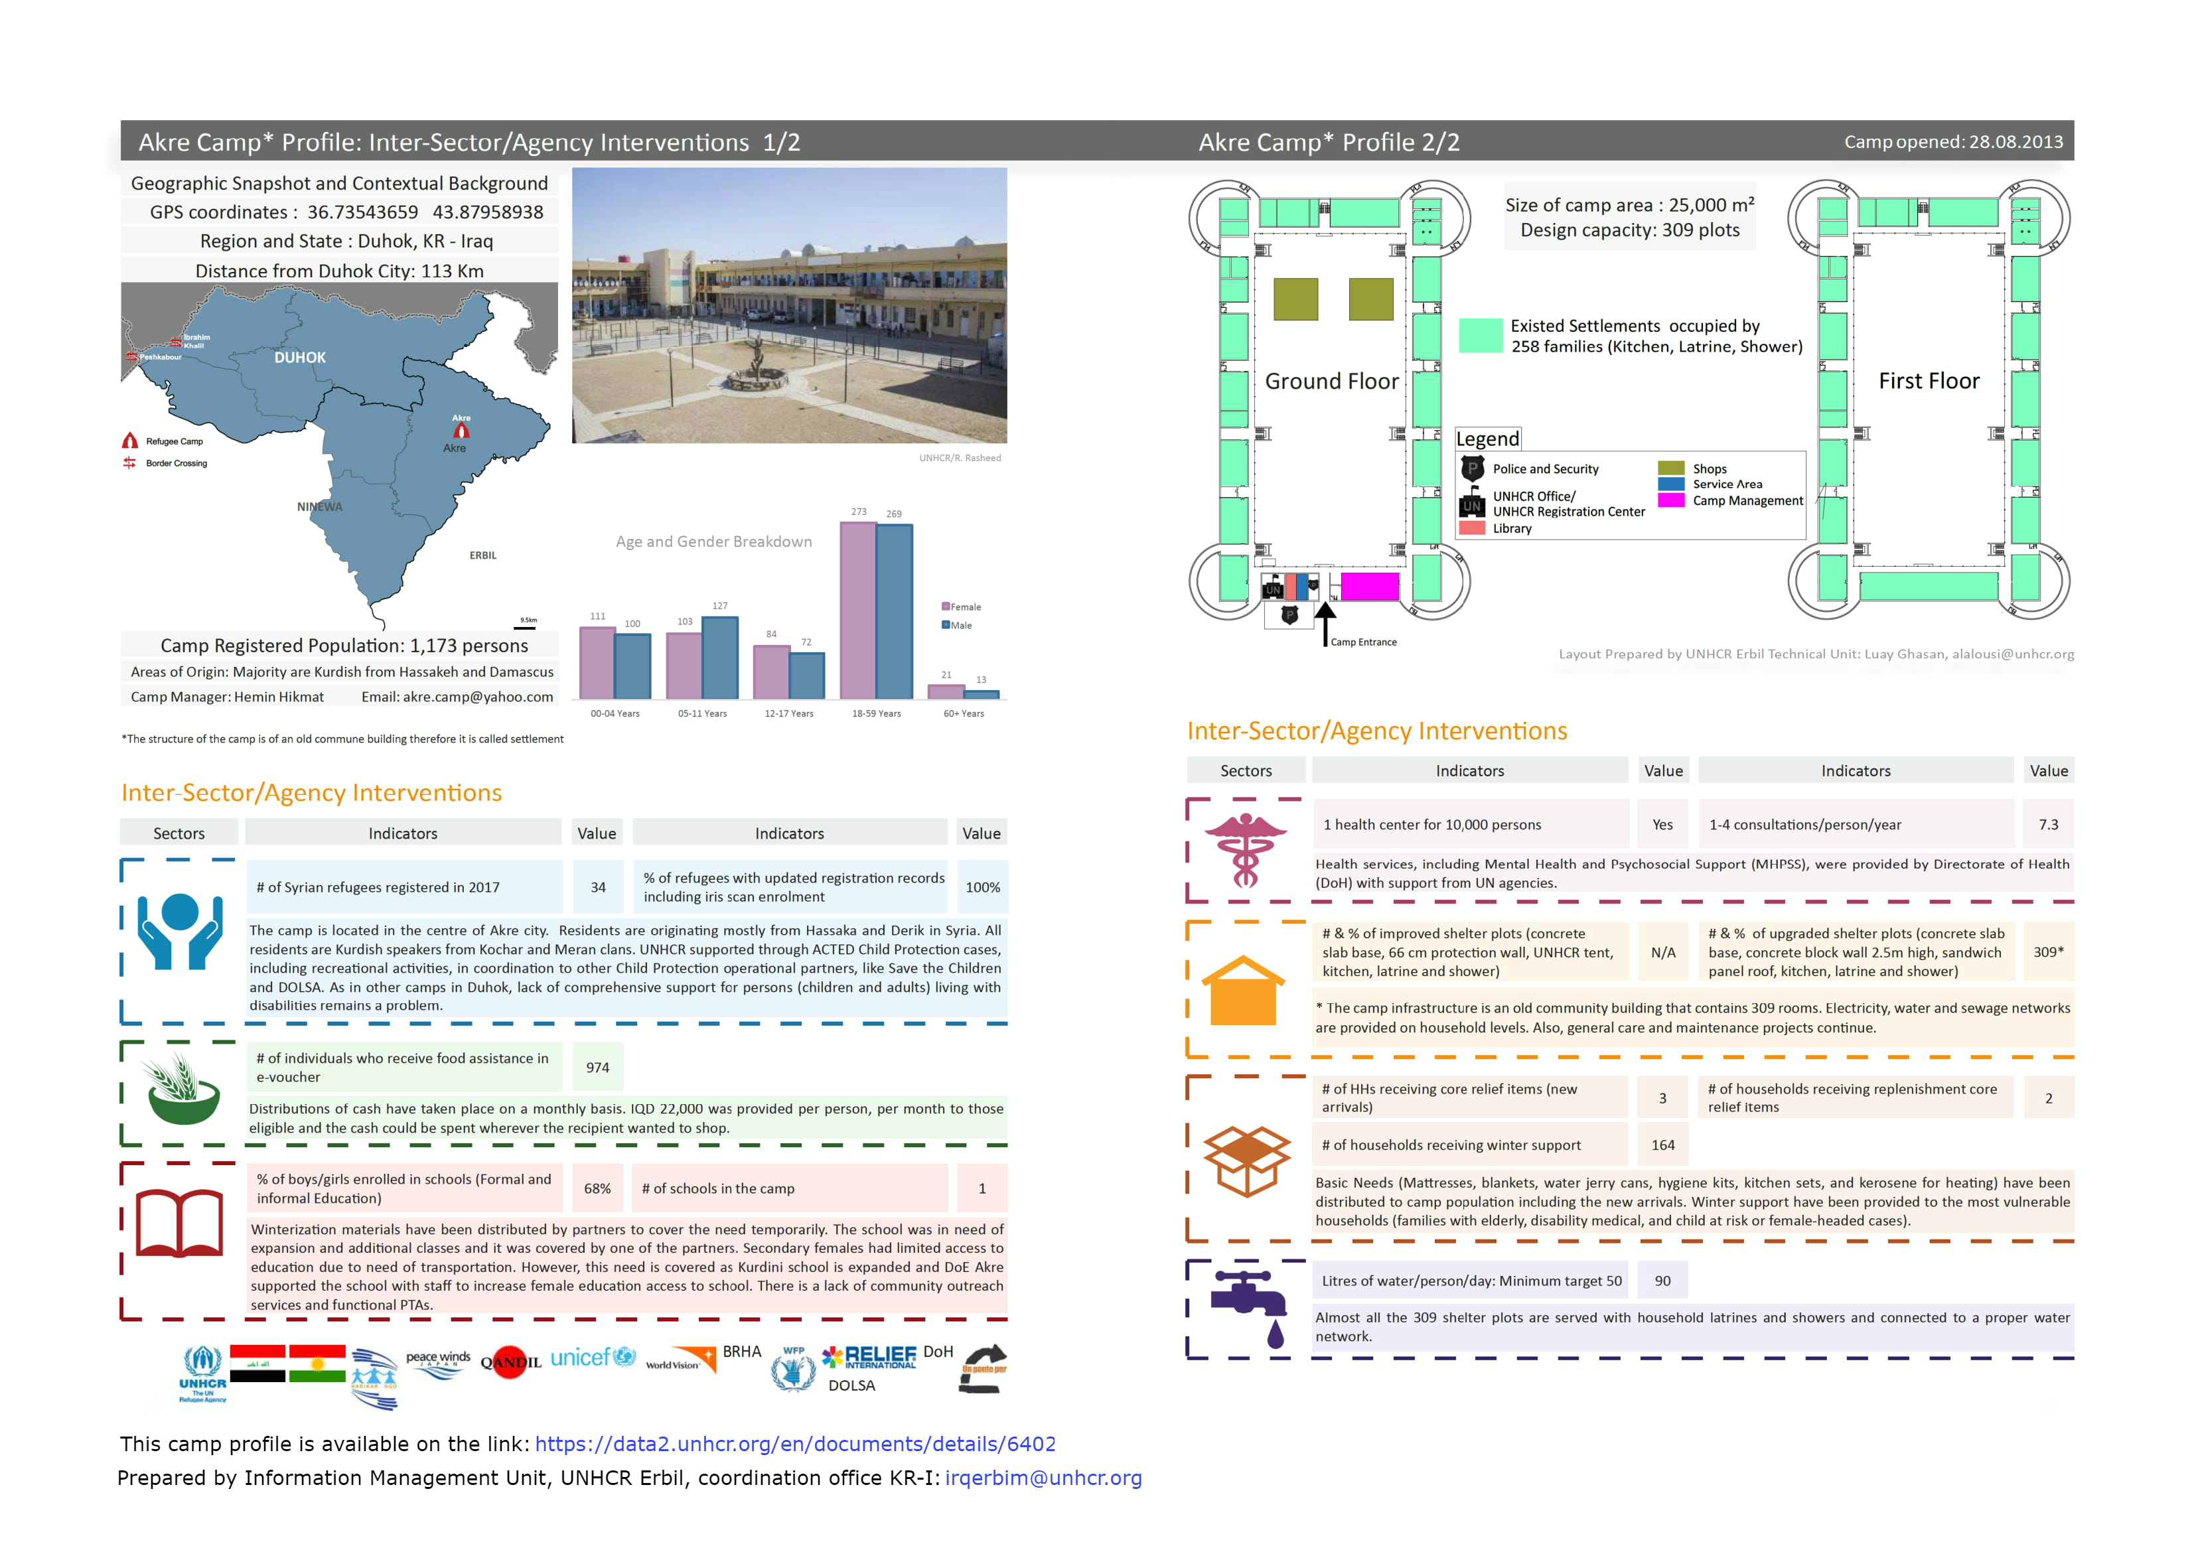Open the data2.unhcr.org camp profile link
The height and width of the screenshot is (1552, 2196).
[x=795, y=1444]
